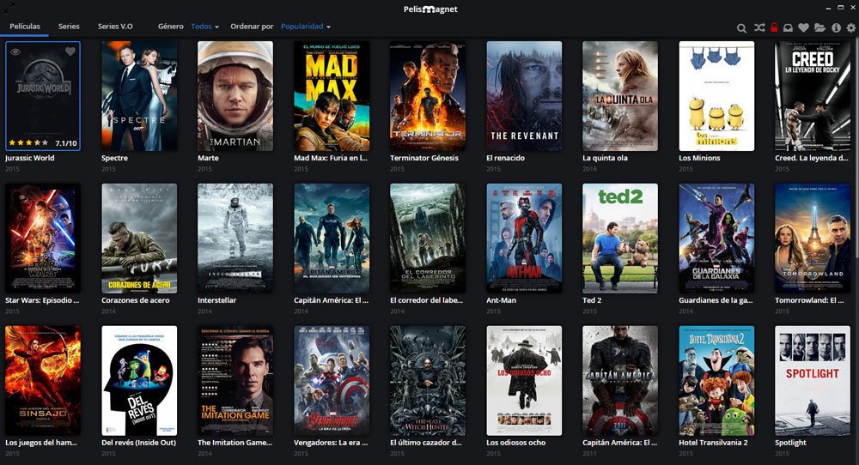This screenshot has width=859, height=465.
Task: Open Los odiosos ocho poster
Action: (524, 381)
